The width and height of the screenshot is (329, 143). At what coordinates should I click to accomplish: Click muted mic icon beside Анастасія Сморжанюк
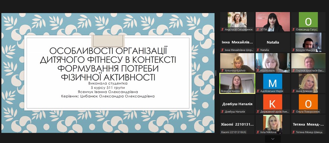click(x=222, y=30)
